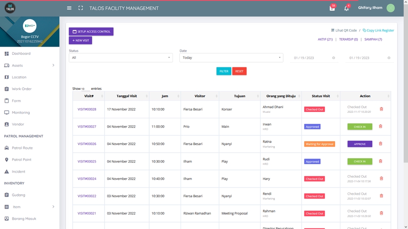Open the Status dropdown set to All
The height and width of the screenshot is (229, 408).
pyautogui.click(x=121, y=58)
